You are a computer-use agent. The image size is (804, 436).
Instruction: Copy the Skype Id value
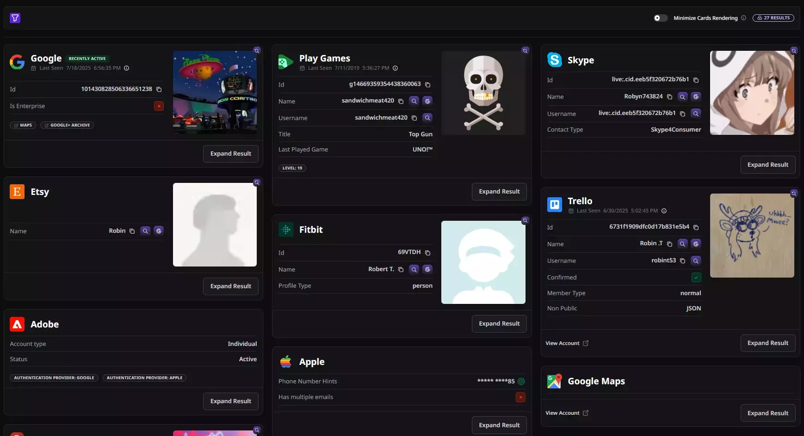[x=696, y=80]
